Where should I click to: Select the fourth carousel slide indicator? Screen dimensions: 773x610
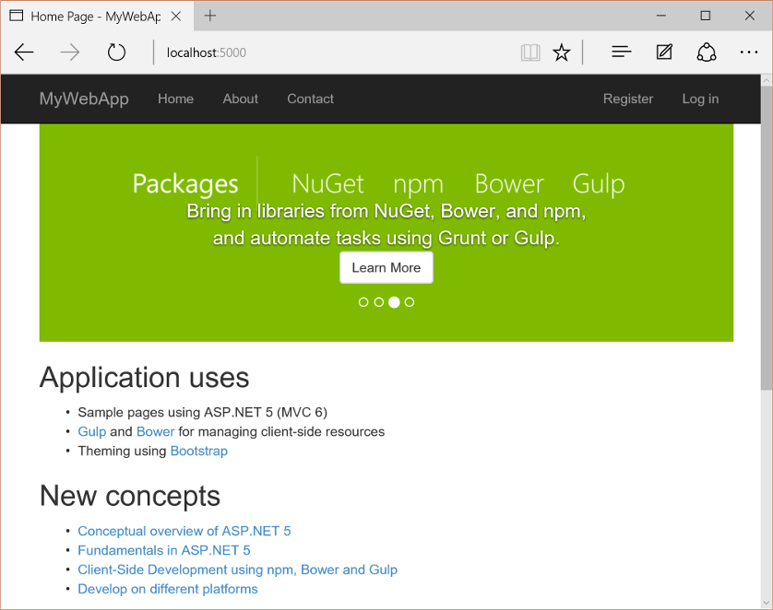pyautogui.click(x=410, y=302)
